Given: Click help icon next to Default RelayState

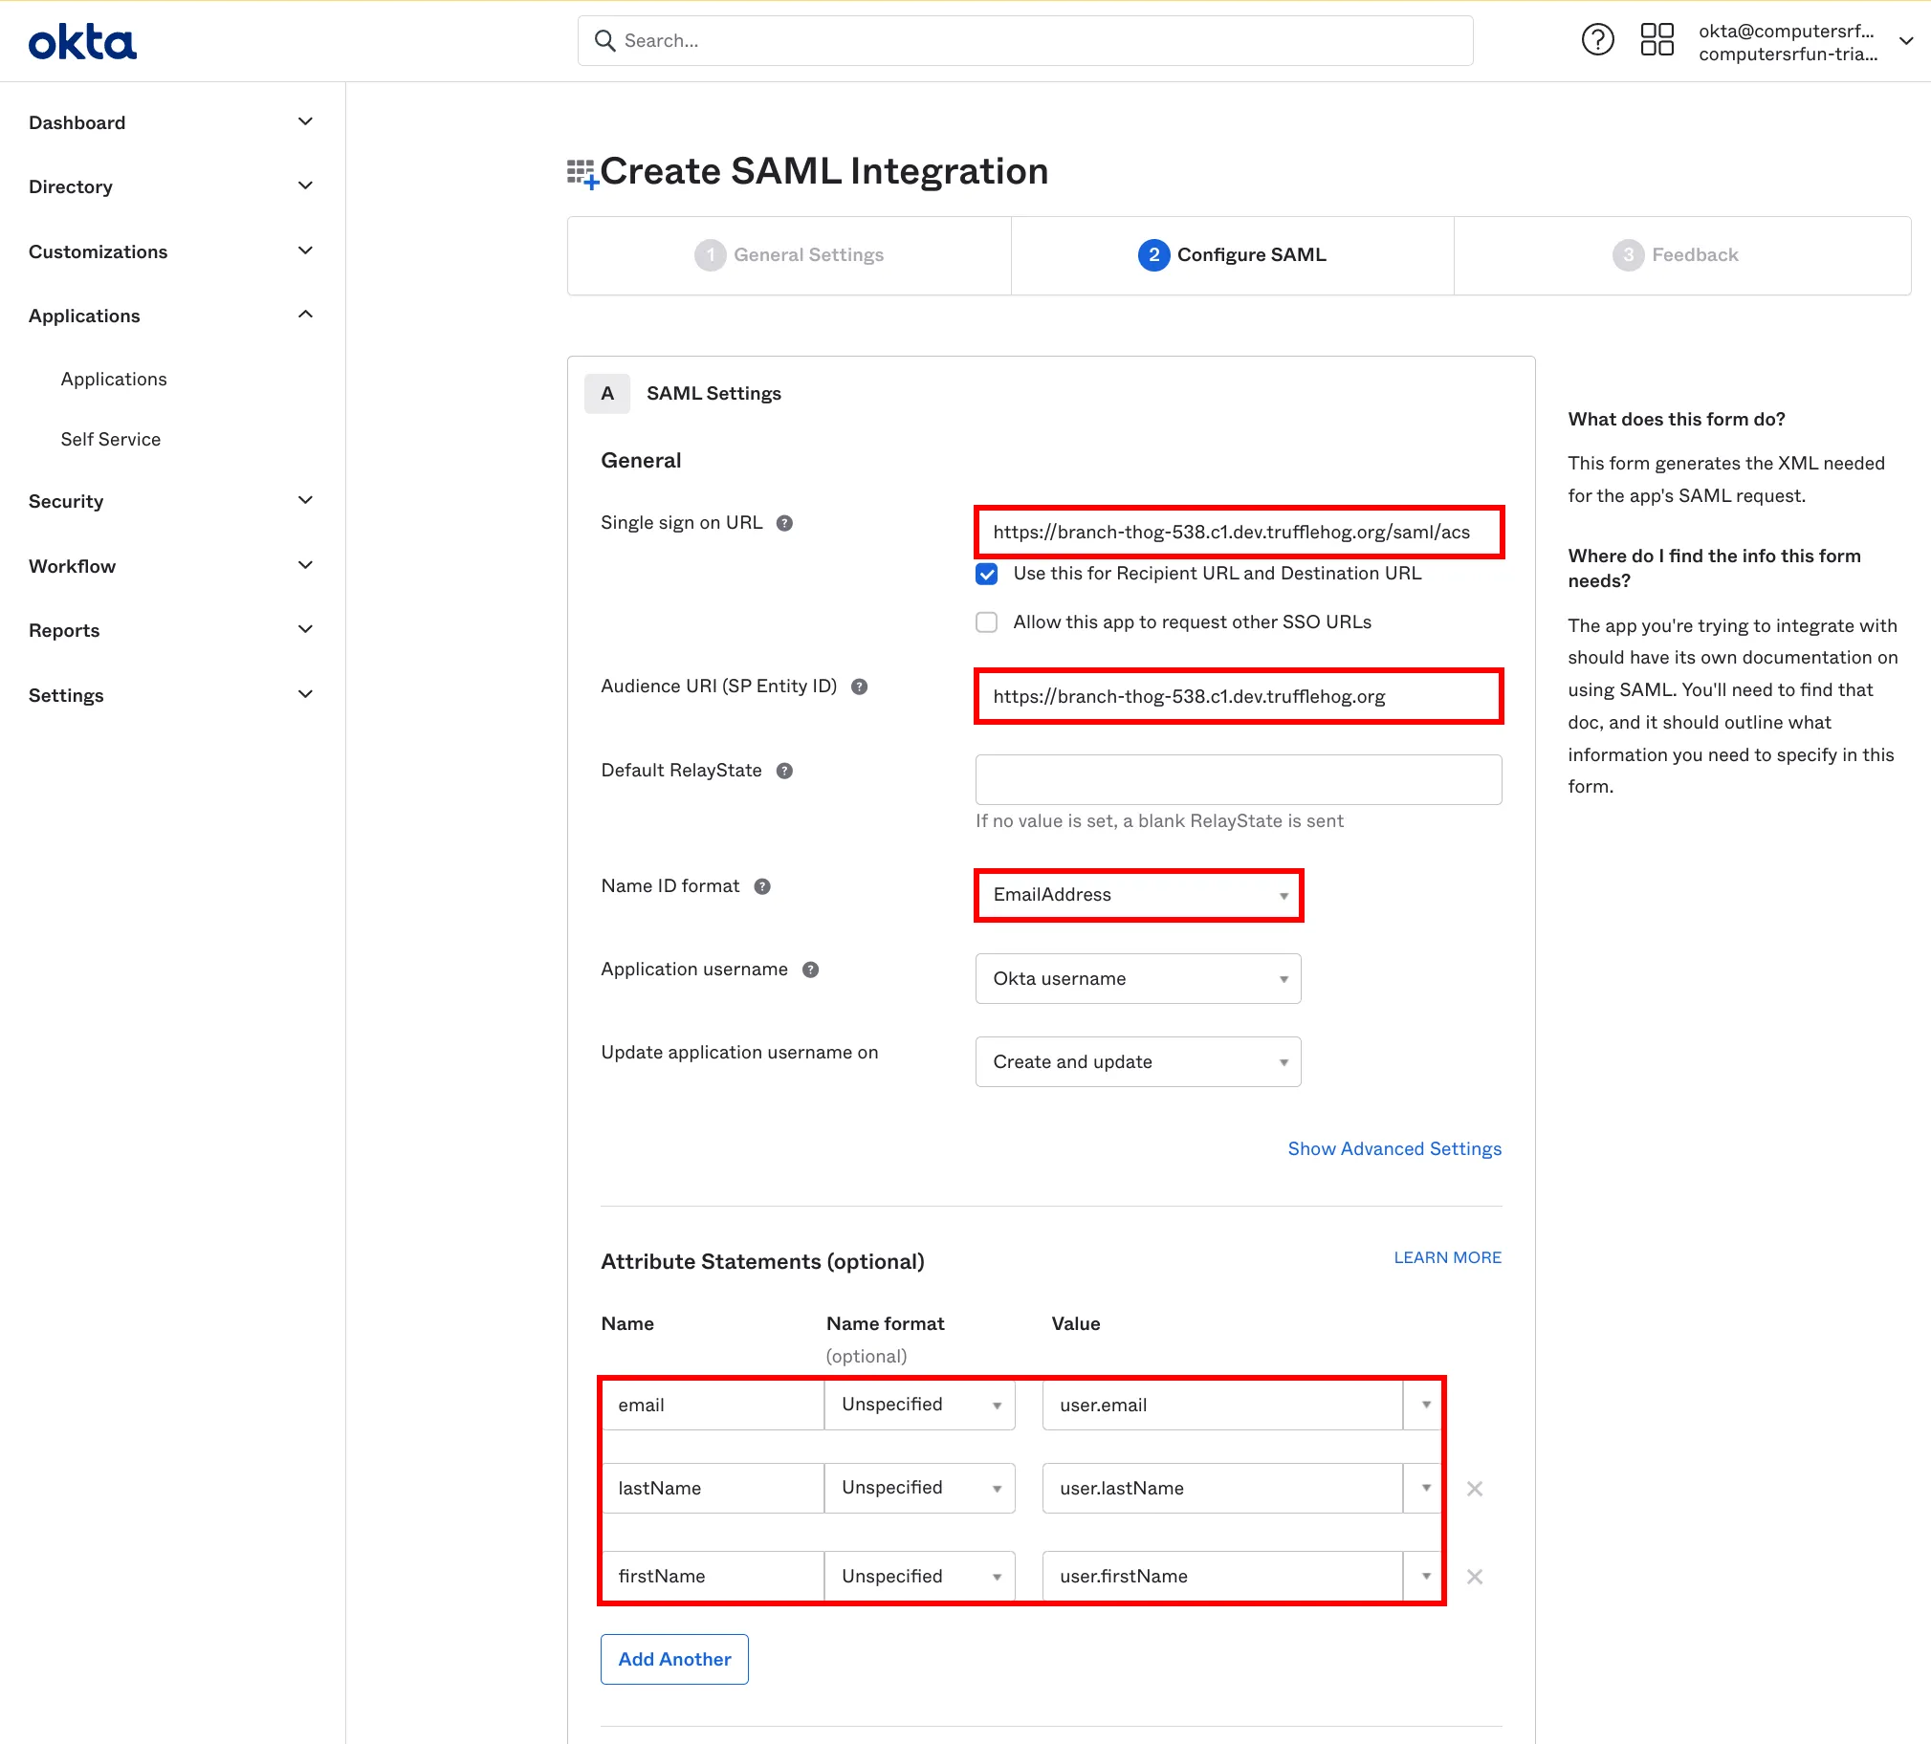Looking at the screenshot, I should coord(783,771).
